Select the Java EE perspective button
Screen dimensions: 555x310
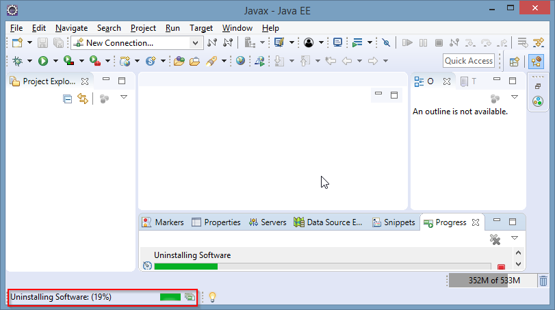click(x=536, y=61)
